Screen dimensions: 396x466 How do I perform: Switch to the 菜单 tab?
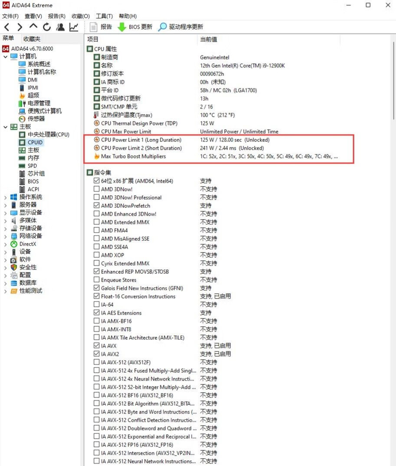8,38
